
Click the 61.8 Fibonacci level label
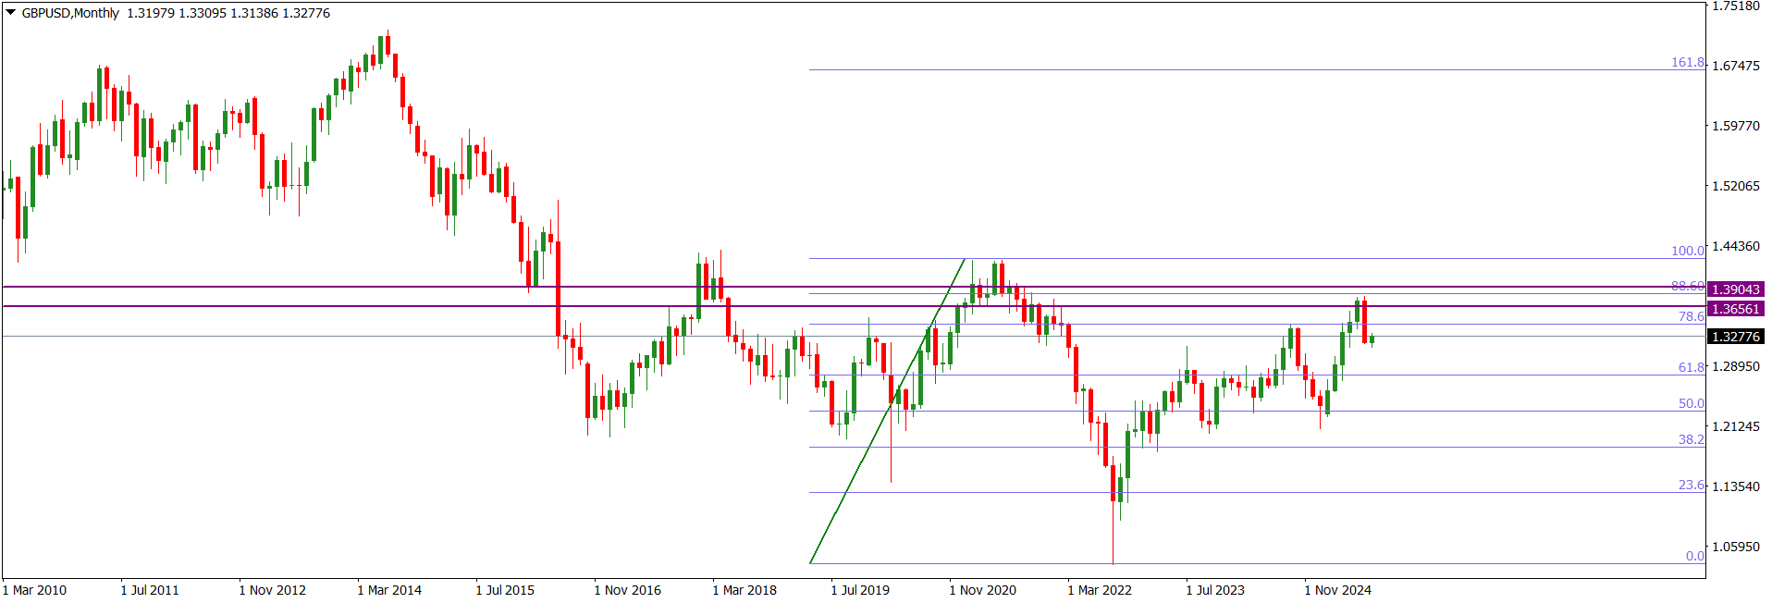click(1691, 367)
